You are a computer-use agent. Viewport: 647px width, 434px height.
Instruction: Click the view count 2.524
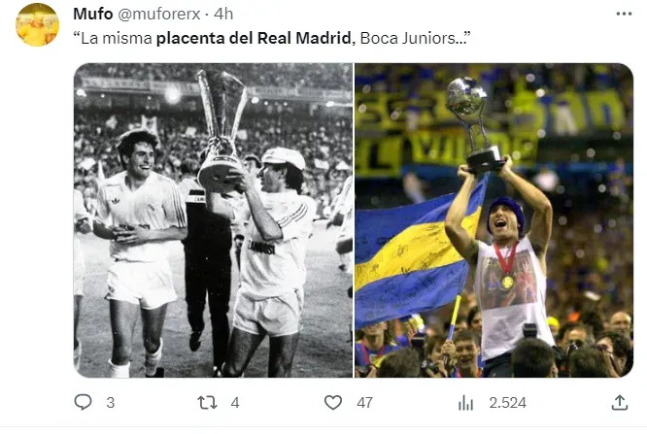(507, 402)
